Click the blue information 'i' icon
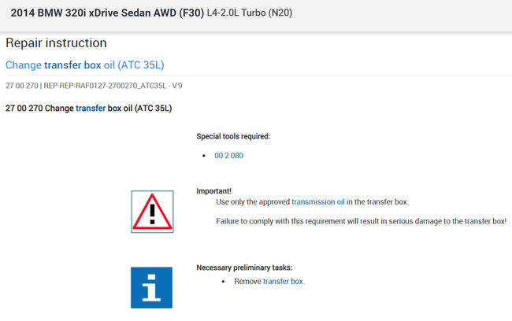512x321 pixels. (151, 288)
